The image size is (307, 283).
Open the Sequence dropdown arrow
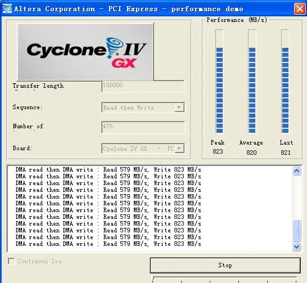179,107
